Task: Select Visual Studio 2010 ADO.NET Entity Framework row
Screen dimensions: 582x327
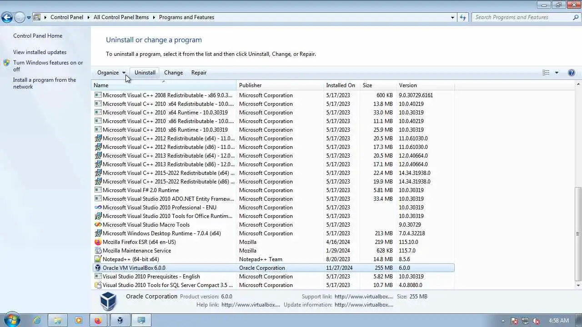Action: [273, 199]
